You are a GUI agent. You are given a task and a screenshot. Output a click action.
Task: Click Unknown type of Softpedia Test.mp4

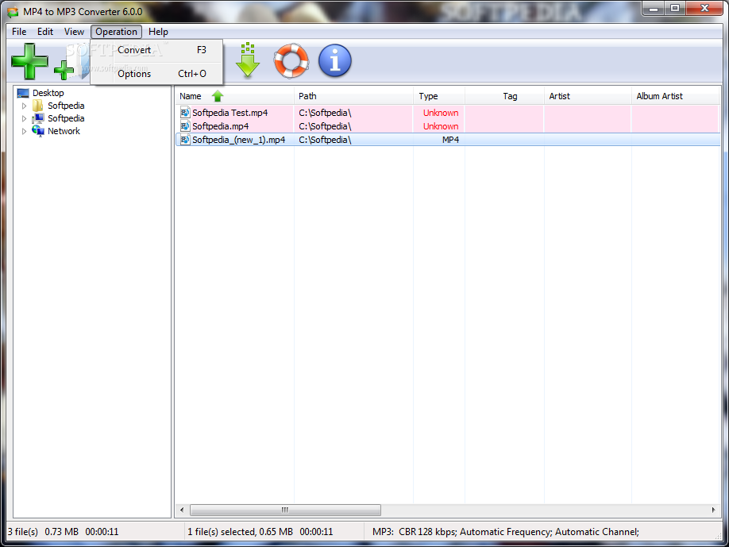[x=440, y=113]
